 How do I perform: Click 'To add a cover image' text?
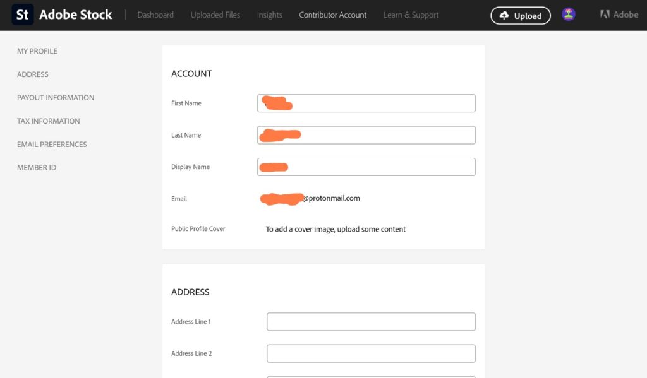click(336, 229)
